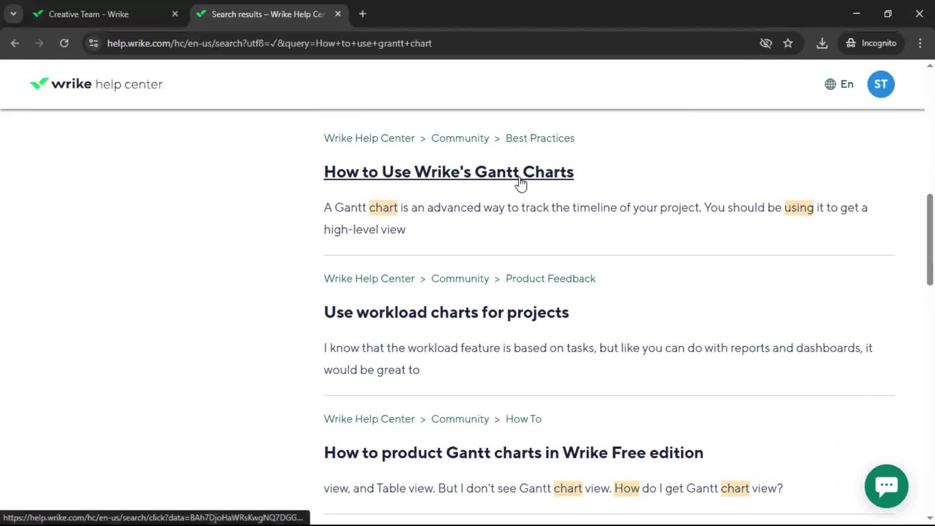View site information icon in address bar
The width and height of the screenshot is (935, 526).
(x=93, y=43)
